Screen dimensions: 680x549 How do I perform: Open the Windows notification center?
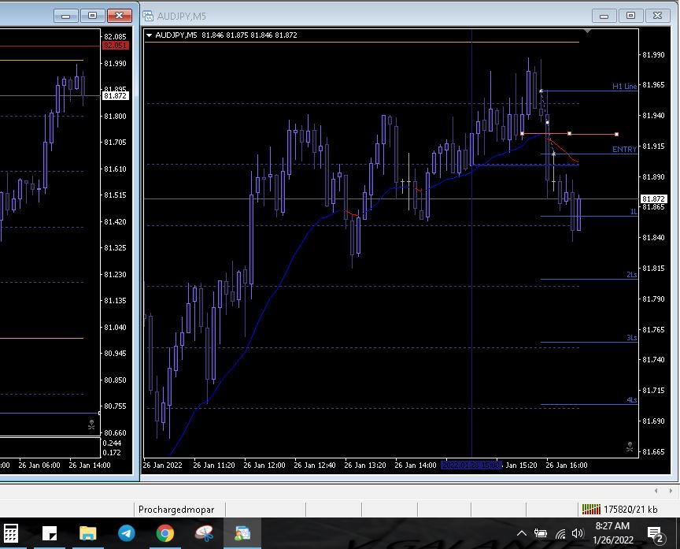tap(654, 534)
